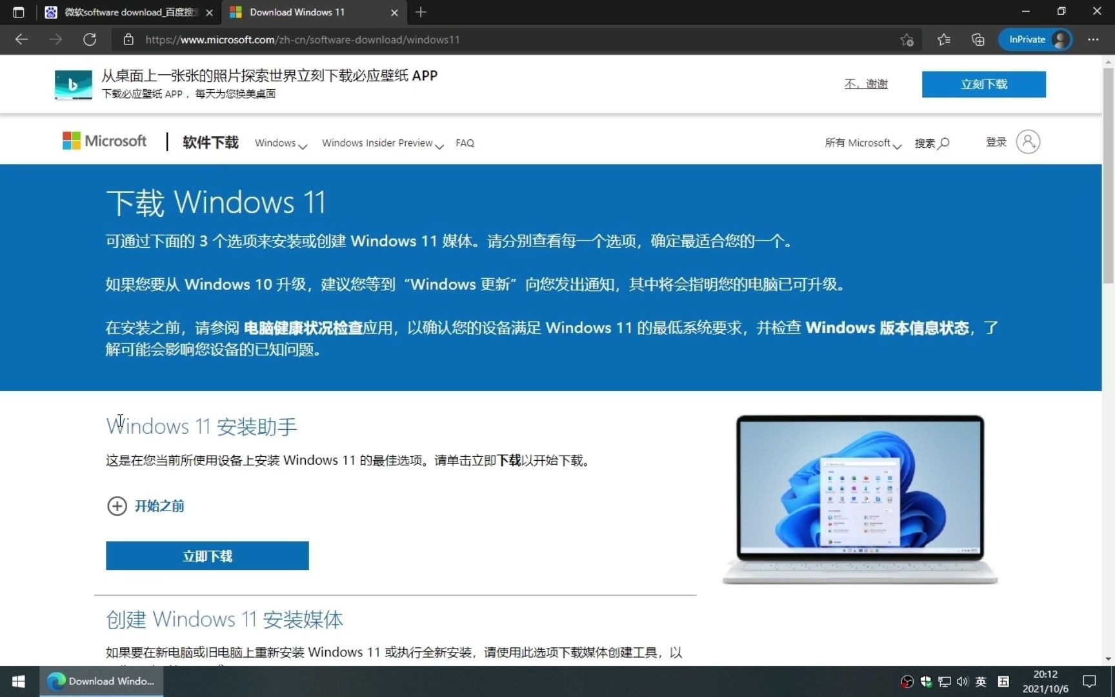Close the Download Windows 11 tab
Screen dimensions: 1115x697
click(394, 12)
